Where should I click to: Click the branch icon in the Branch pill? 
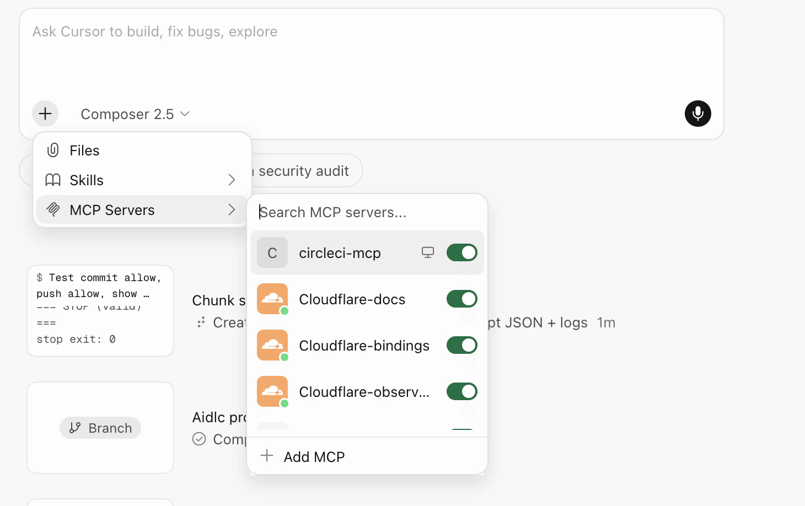tap(75, 428)
